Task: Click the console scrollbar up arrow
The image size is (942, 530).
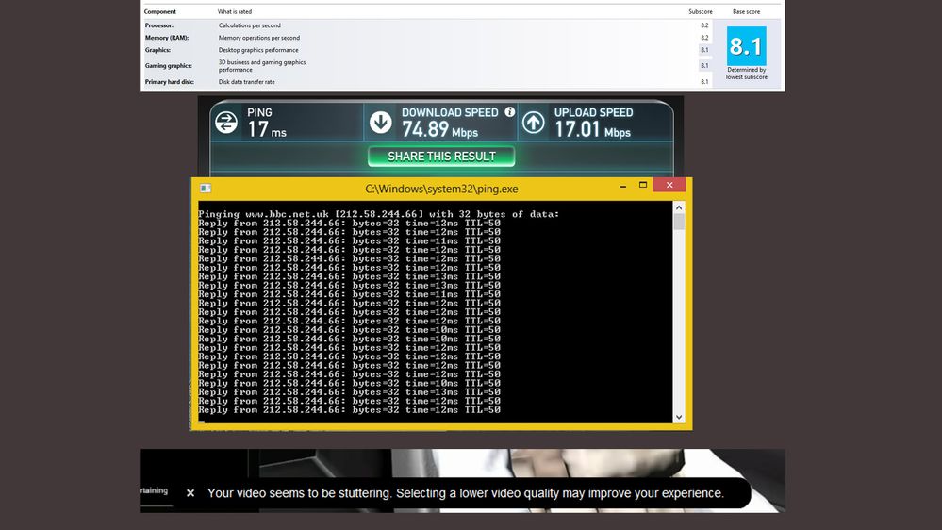Action: tap(679, 207)
